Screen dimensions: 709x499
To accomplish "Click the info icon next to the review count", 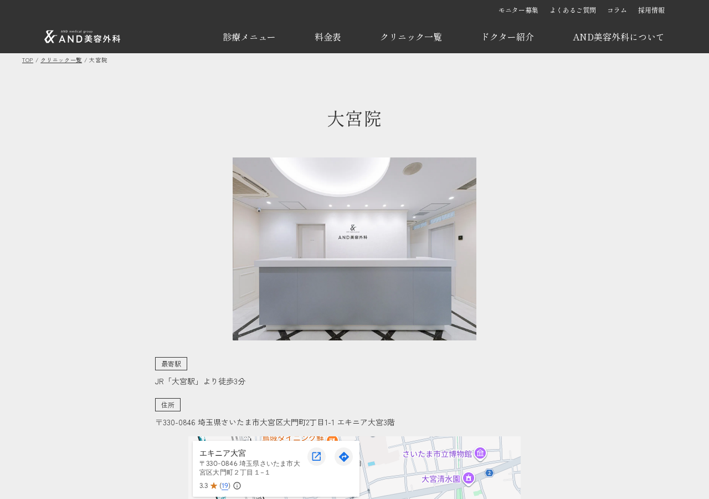I will (x=237, y=486).
